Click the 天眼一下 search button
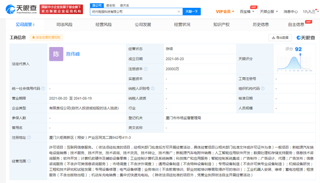This screenshot has width=320, height=183. coord(191,10)
